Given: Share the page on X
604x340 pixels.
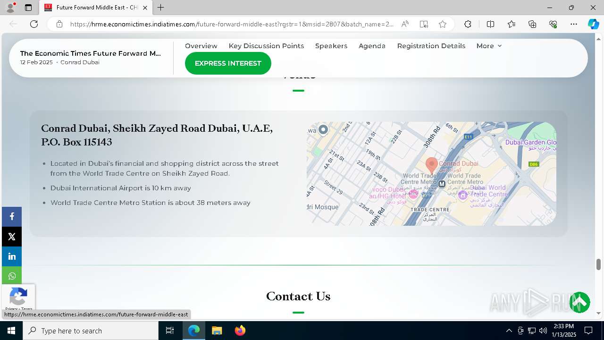Looking at the screenshot, I should (12, 237).
